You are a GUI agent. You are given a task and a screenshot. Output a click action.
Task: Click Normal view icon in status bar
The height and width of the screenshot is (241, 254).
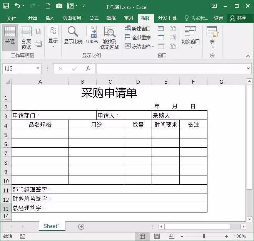pyautogui.click(x=142, y=236)
